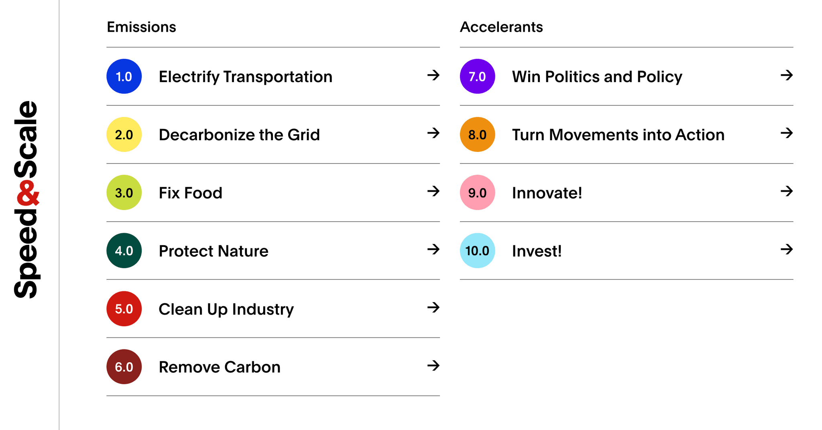This screenshot has height=430, width=822.
Task: Click the arrow next to Fix Food
Action: [433, 191]
